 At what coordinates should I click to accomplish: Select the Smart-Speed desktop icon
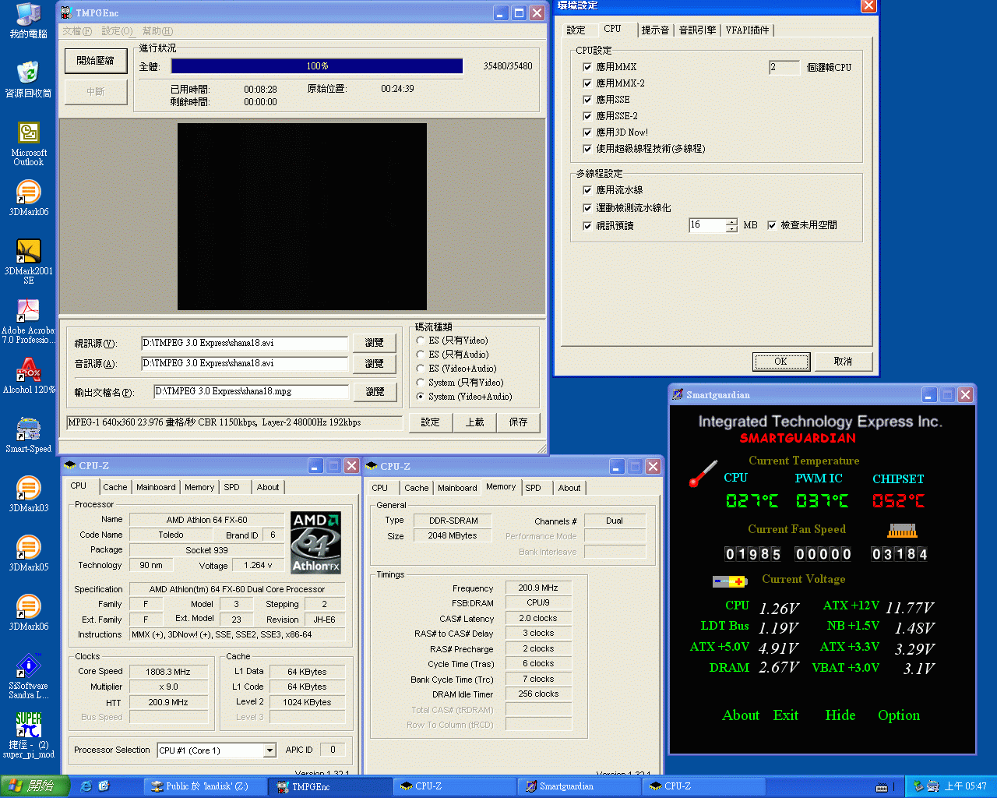tap(29, 435)
